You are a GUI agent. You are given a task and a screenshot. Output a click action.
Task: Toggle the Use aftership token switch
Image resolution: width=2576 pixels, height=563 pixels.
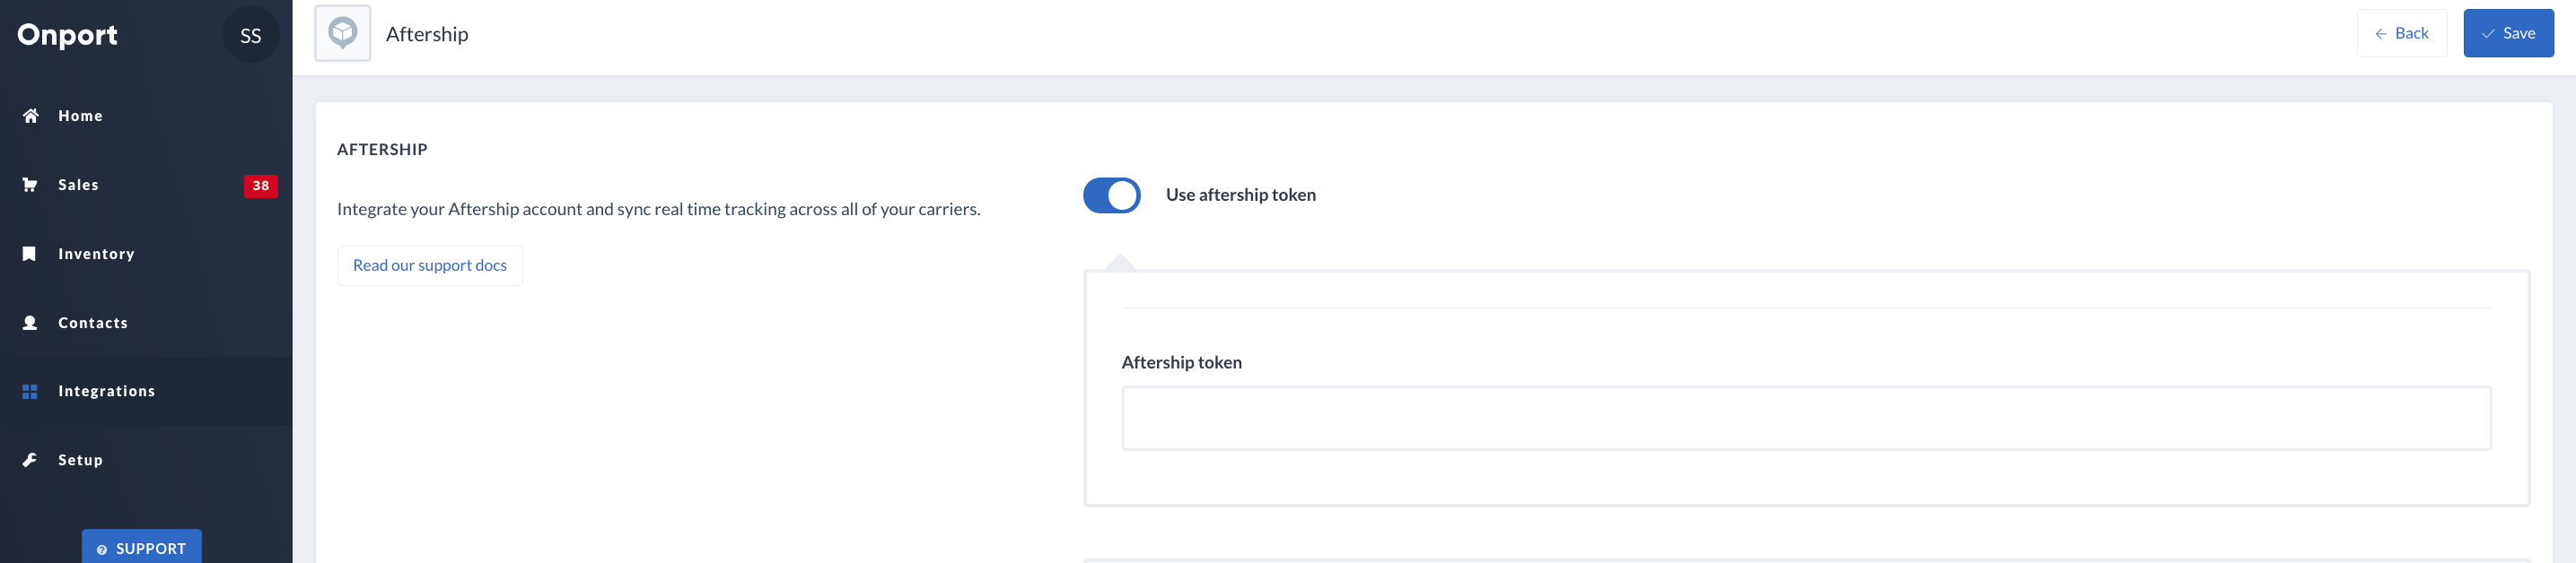point(1111,195)
